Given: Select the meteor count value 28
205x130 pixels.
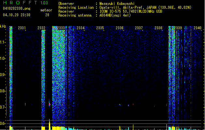Looking at the screenshot, I should pos(47,15).
